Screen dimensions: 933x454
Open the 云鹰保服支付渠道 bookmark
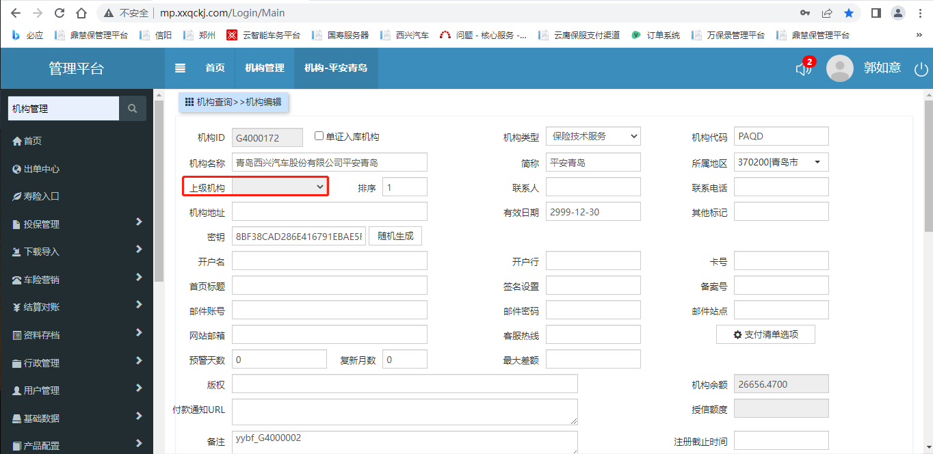[579, 35]
